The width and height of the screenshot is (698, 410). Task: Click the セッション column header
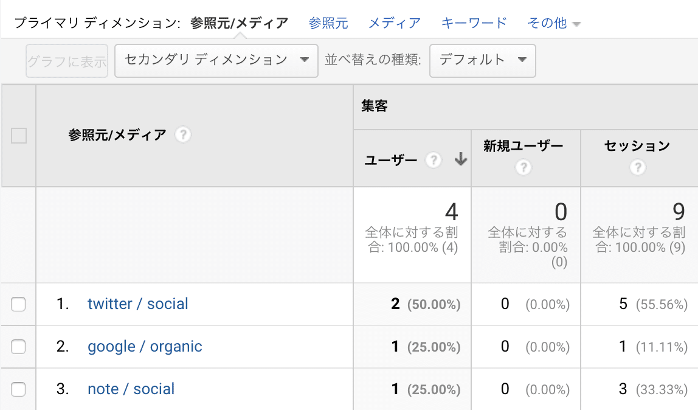coord(637,146)
